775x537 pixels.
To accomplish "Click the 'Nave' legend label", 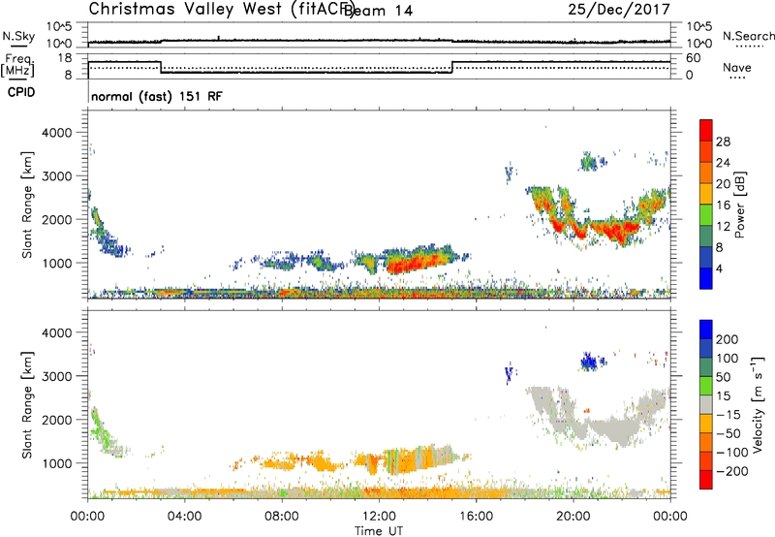I will click(736, 67).
